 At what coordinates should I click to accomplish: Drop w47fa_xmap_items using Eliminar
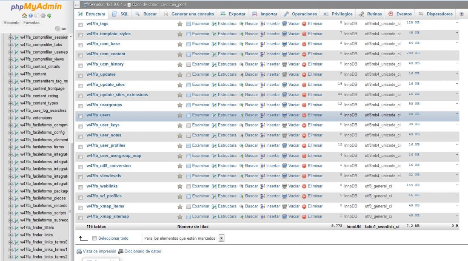312,207
